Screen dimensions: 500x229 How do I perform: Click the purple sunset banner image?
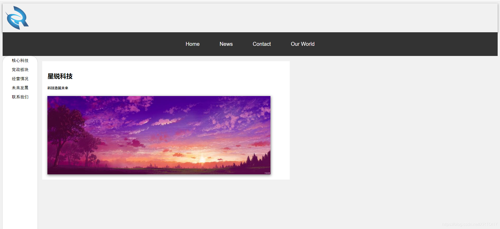tap(159, 135)
